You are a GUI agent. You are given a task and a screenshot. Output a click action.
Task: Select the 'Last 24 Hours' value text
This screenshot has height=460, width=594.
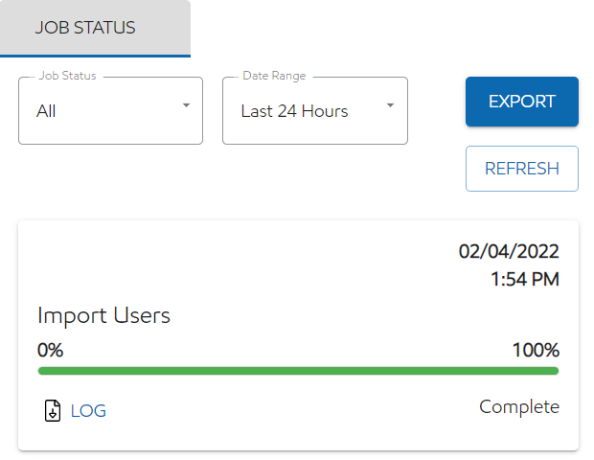coord(294,111)
